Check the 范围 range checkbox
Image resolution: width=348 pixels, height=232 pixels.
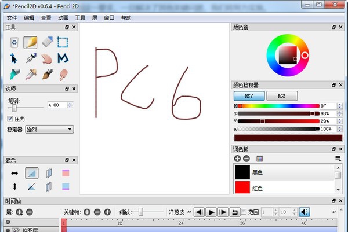(x=244, y=212)
